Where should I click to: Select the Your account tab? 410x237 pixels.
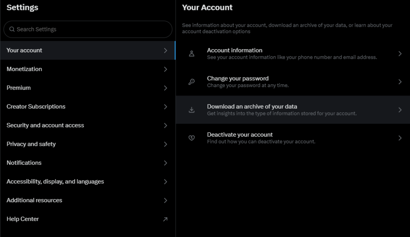coord(24,50)
